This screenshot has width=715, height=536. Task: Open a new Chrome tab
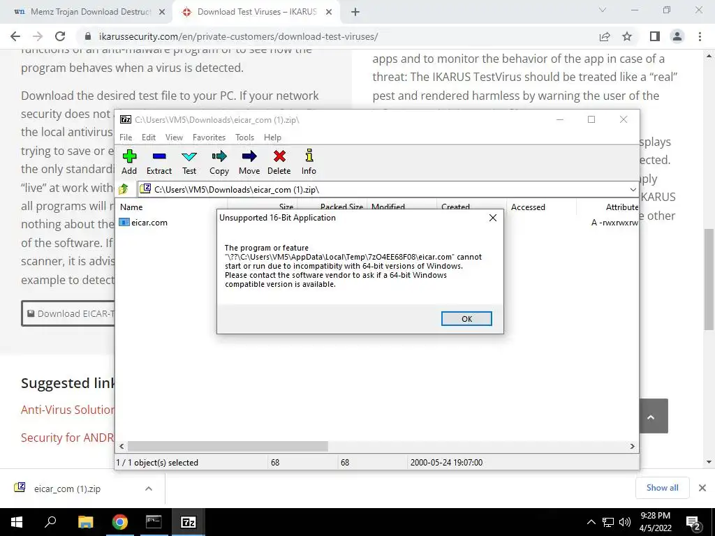[355, 13]
